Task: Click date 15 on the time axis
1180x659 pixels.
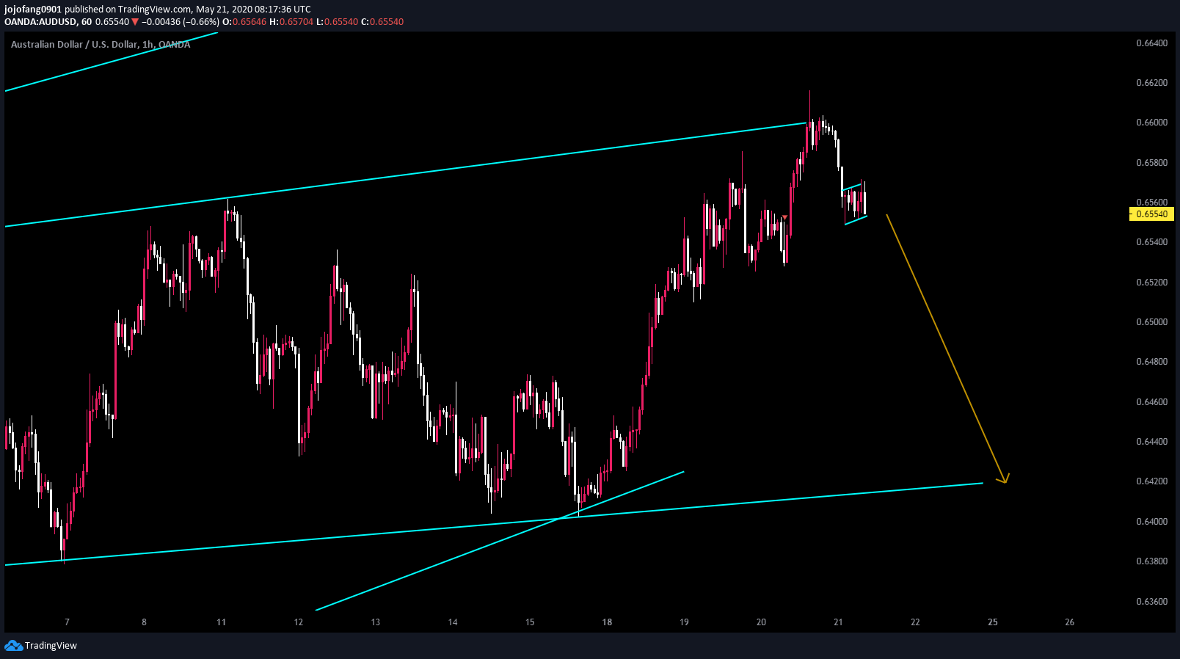Action: pos(530,622)
